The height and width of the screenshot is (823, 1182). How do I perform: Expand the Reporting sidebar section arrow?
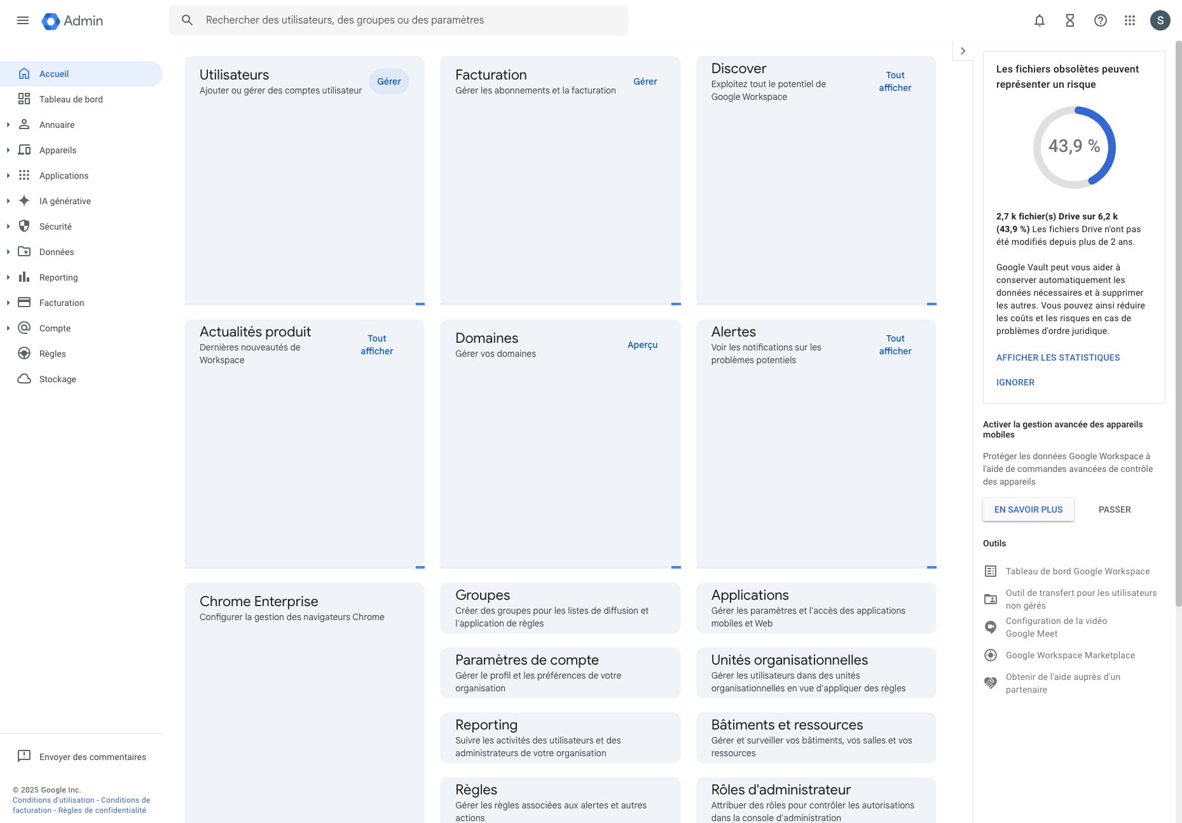pos(8,277)
